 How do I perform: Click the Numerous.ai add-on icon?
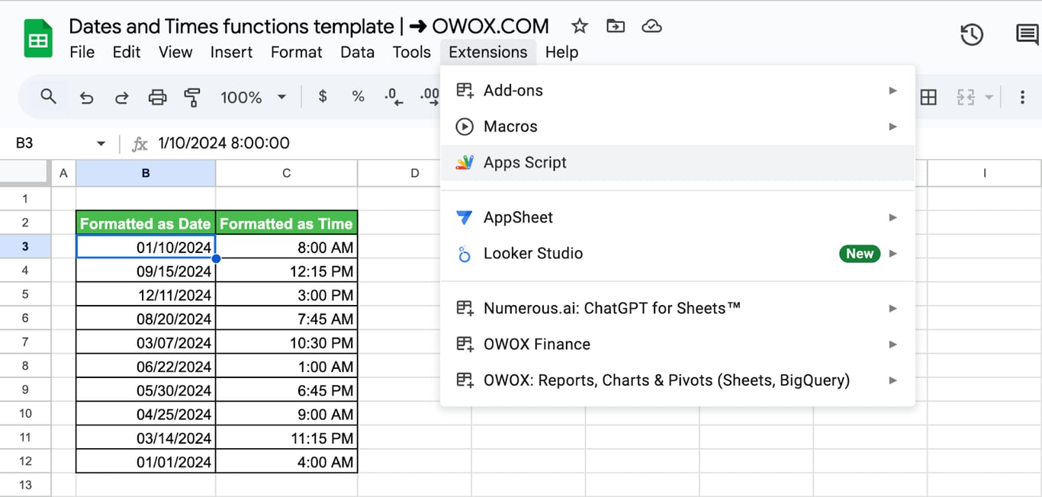point(465,308)
